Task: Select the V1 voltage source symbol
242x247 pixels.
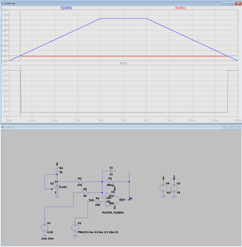Action: click(44, 227)
